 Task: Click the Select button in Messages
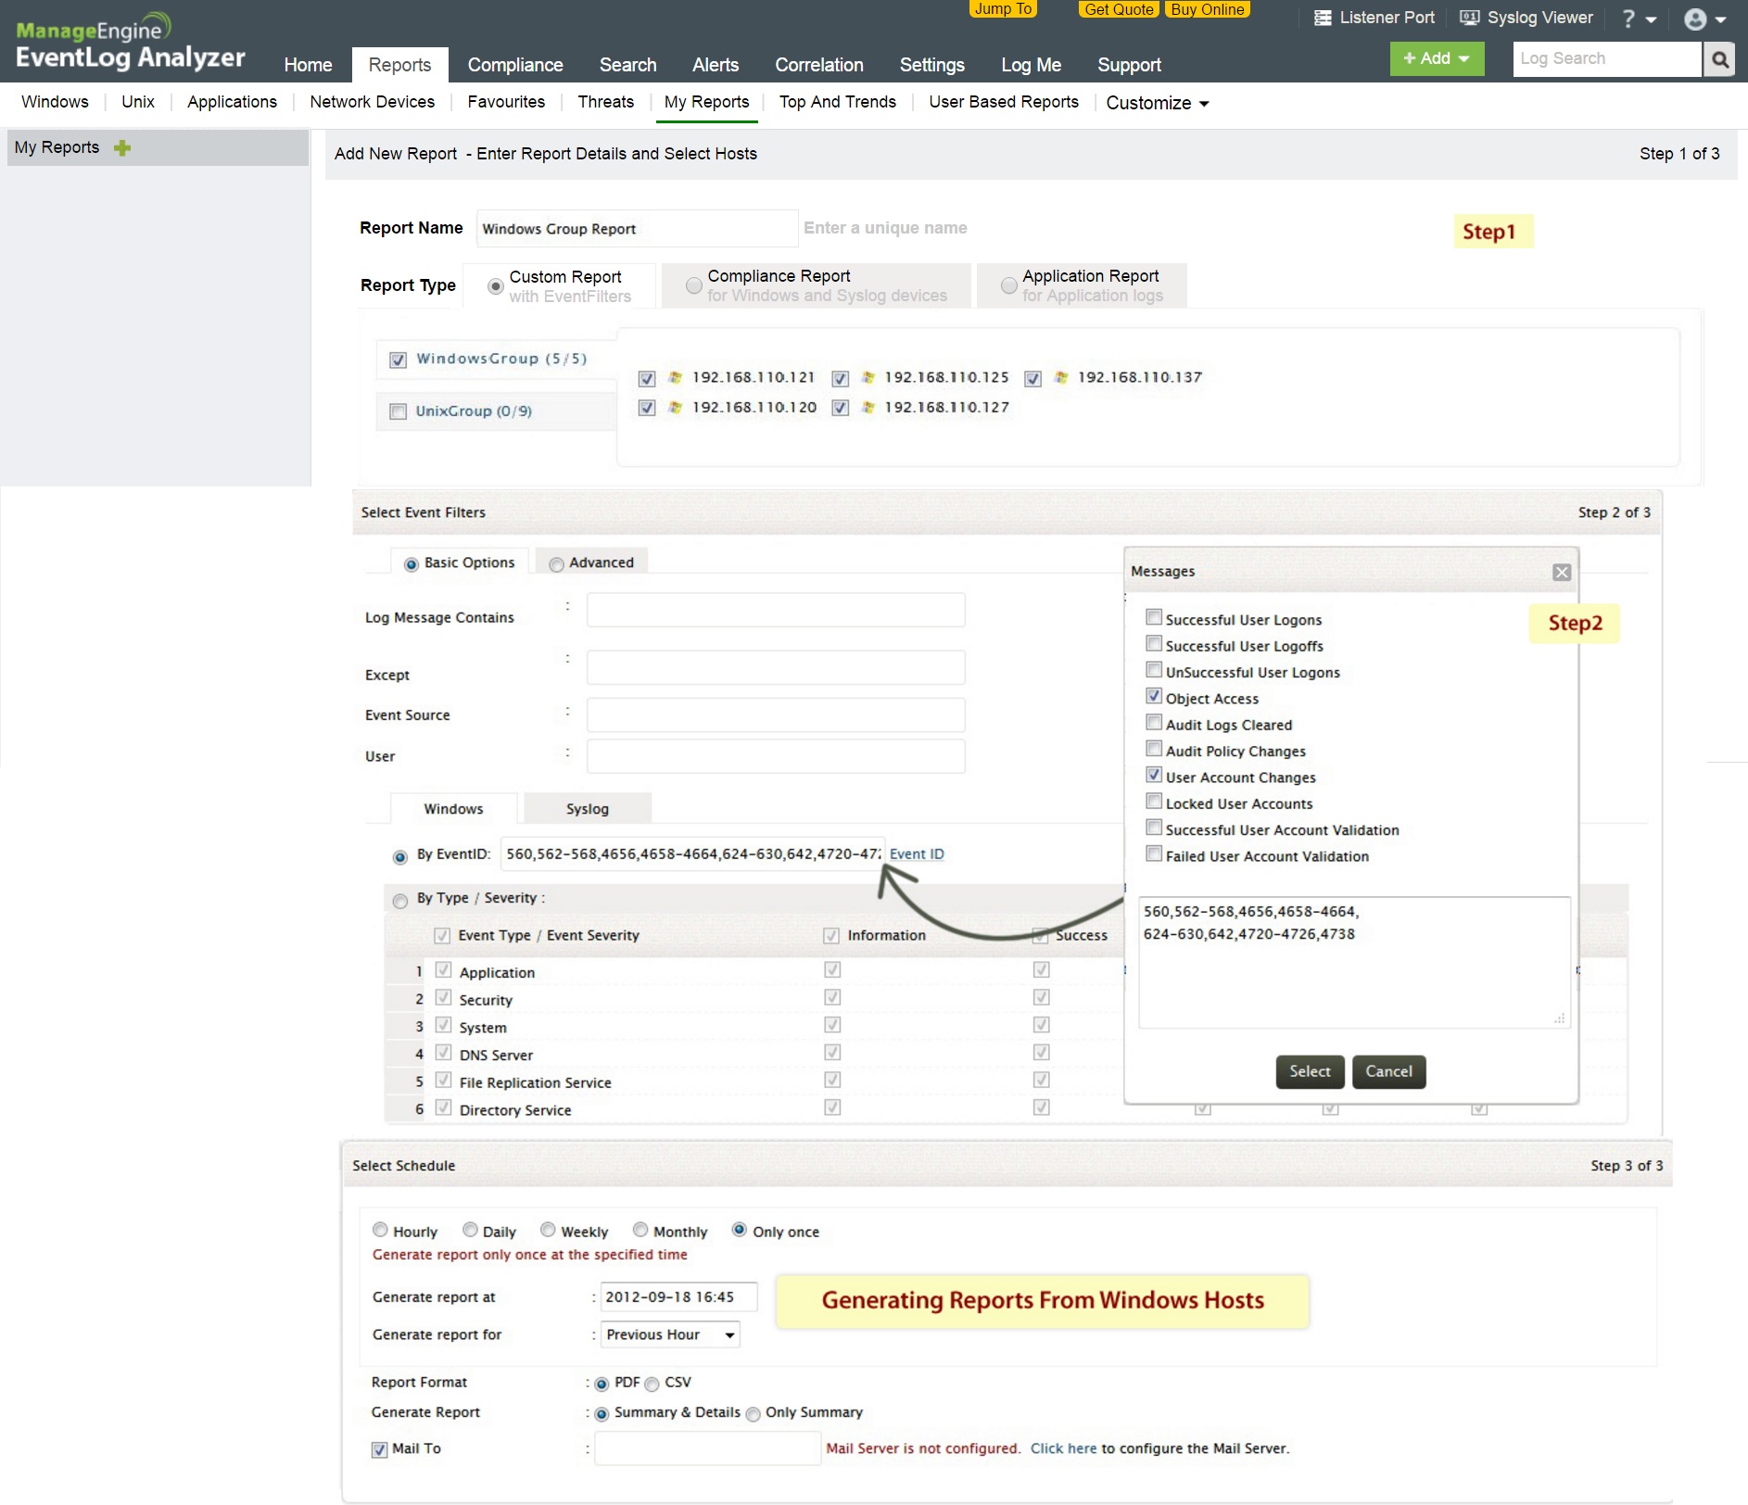pyautogui.click(x=1310, y=1071)
